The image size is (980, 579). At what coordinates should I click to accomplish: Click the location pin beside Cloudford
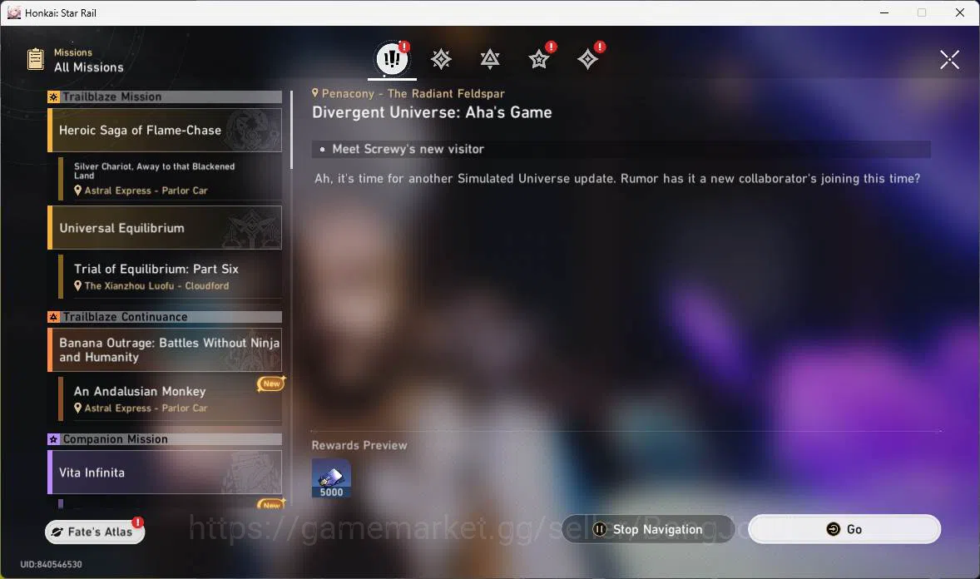[x=78, y=285]
